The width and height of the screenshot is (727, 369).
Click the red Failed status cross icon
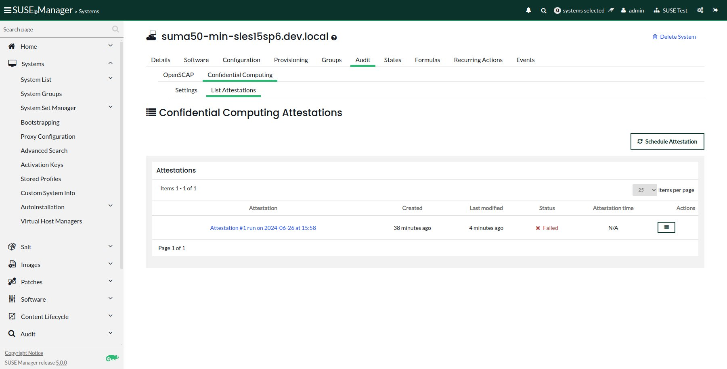click(x=538, y=228)
